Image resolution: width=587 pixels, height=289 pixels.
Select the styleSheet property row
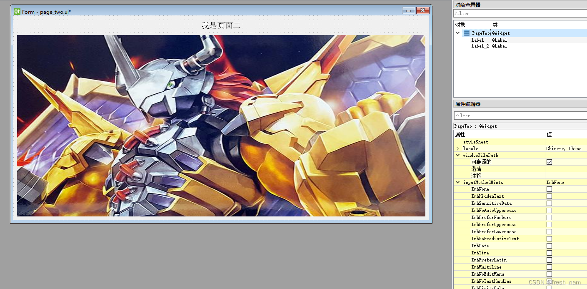click(520, 142)
